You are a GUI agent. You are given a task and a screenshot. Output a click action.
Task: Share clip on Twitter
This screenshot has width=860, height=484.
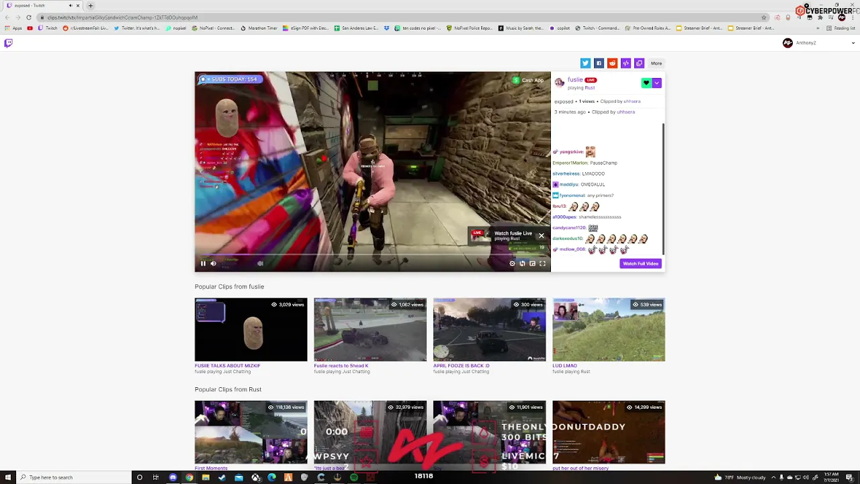(x=585, y=63)
